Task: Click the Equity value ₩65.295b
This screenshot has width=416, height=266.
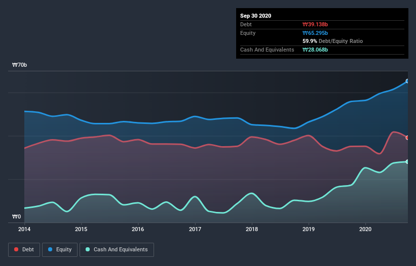Action: pos(315,33)
